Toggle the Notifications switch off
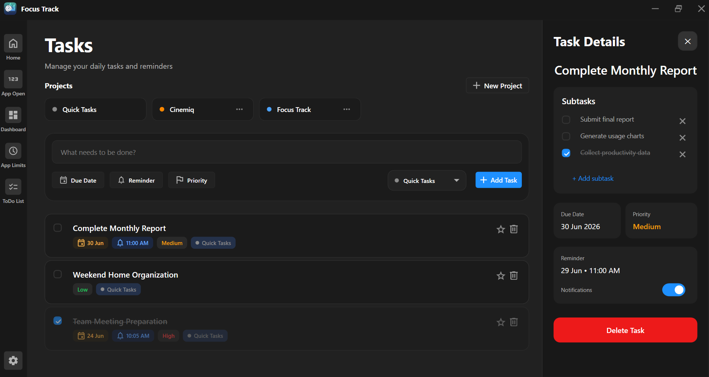 tap(673, 290)
